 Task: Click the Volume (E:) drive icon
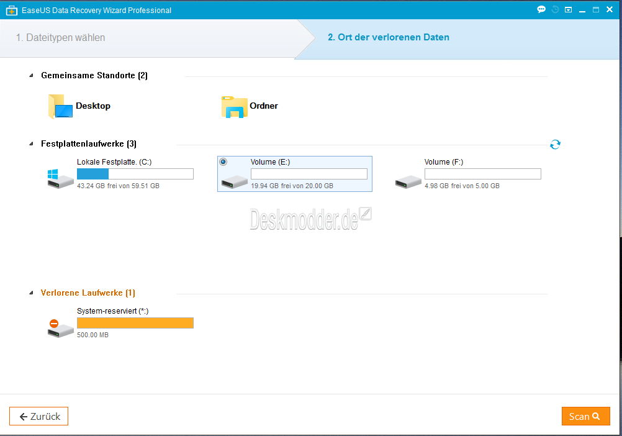click(x=234, y=182)
